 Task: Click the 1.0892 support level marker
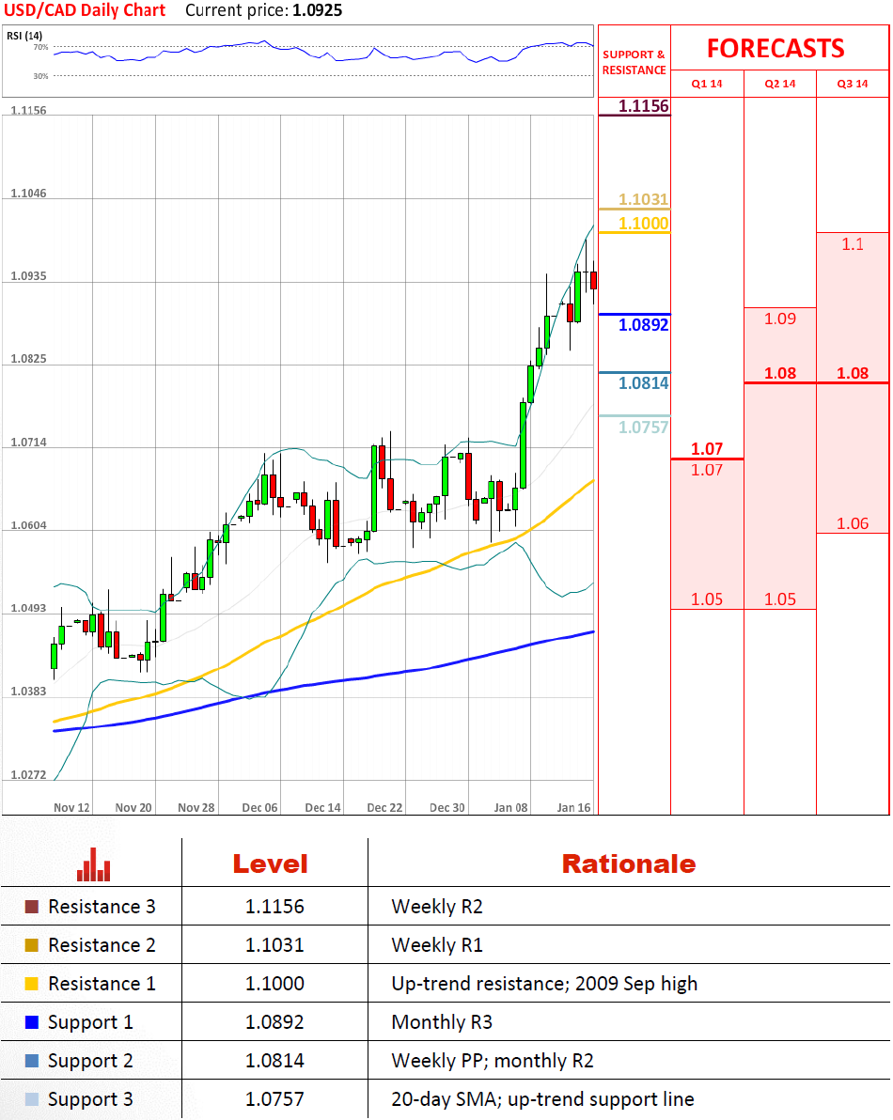[643, 325]
